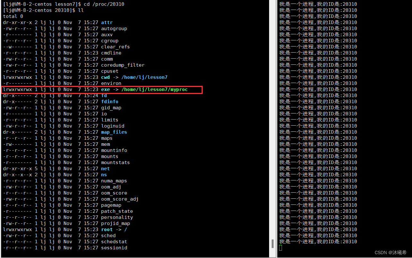Image resolution: width=412 pixels, height=258 pixels.
Task: Click the 'numa_maps' file name
Action: click(x=114, y=181)
